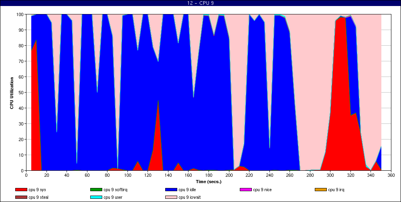Select the 'cpu 9 irq' legend label
Image resolution: width=401 pixels, height=202 pixels.
(336, 190)
